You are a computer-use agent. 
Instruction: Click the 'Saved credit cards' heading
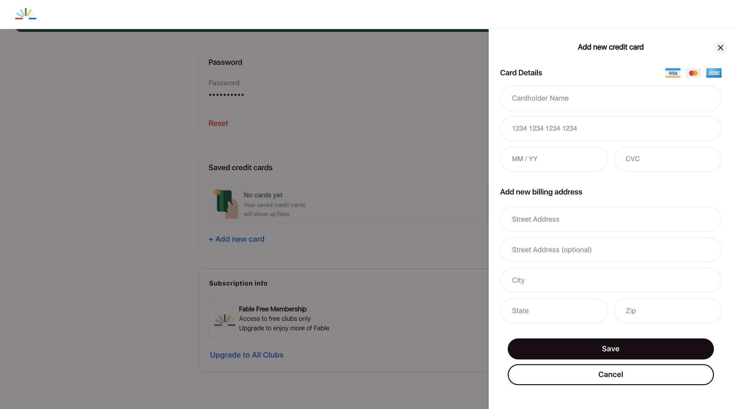[x=240, y=168]
